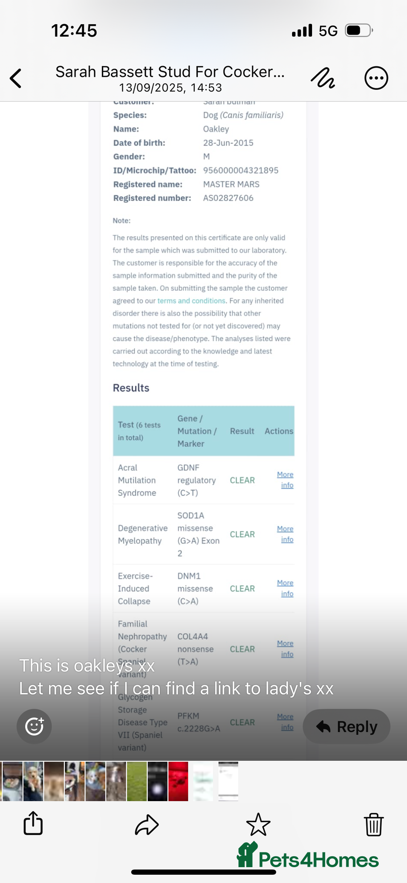Select the red thumbnail in filmstrip
The height and width of the screenshot is (883, 407).
click(x=178, y=781)
